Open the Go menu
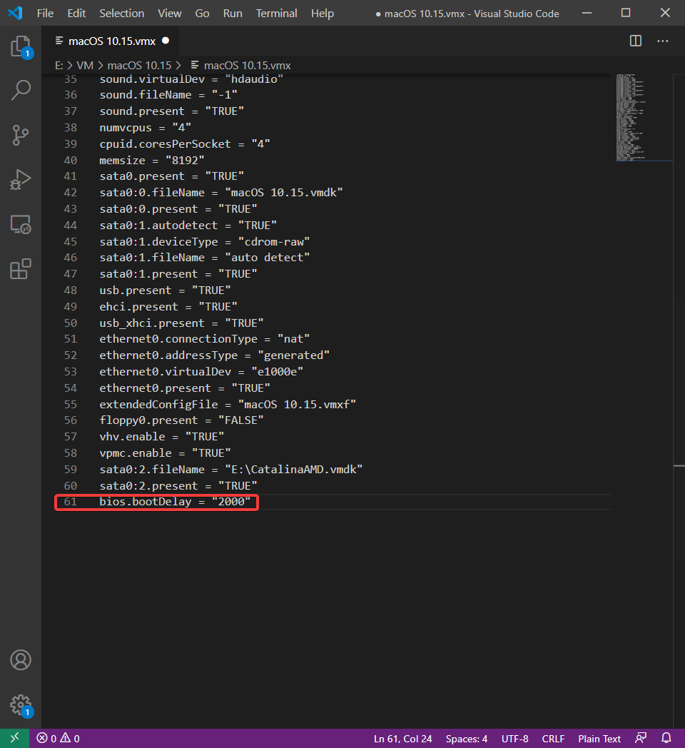685x748 pixels. (202, 14)
